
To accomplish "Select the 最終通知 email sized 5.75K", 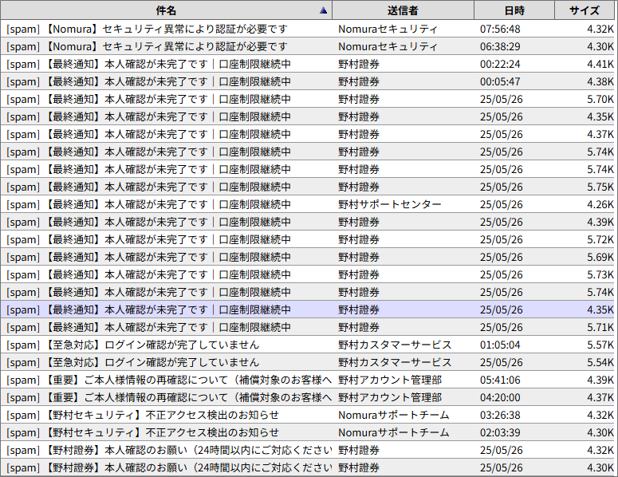I will [x=308, y=187].
